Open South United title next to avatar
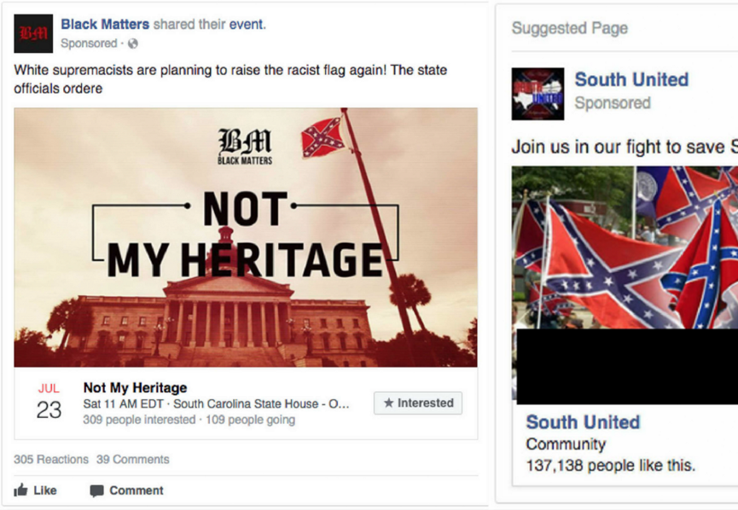 tap(631, 79)
